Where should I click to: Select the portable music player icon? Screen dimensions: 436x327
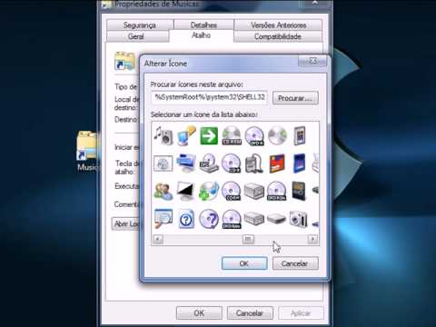click(254, 163)
